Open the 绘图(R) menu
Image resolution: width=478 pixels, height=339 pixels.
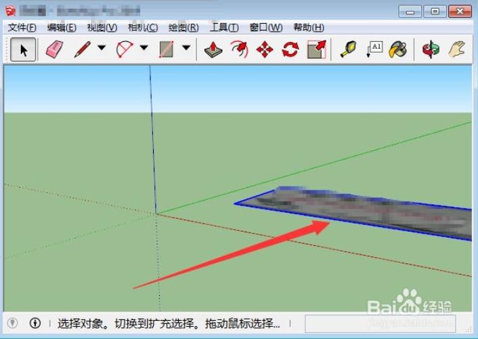tap(183, 28)
